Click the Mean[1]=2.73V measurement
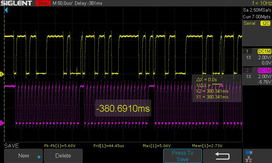Image resolution: width=272 pixels, height=163 pixels. pyautogui.click(x=207, y=146)
